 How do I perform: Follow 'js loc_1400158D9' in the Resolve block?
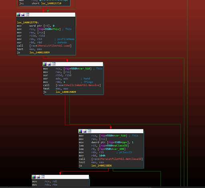pyautogui.click(x=60, y=92)
